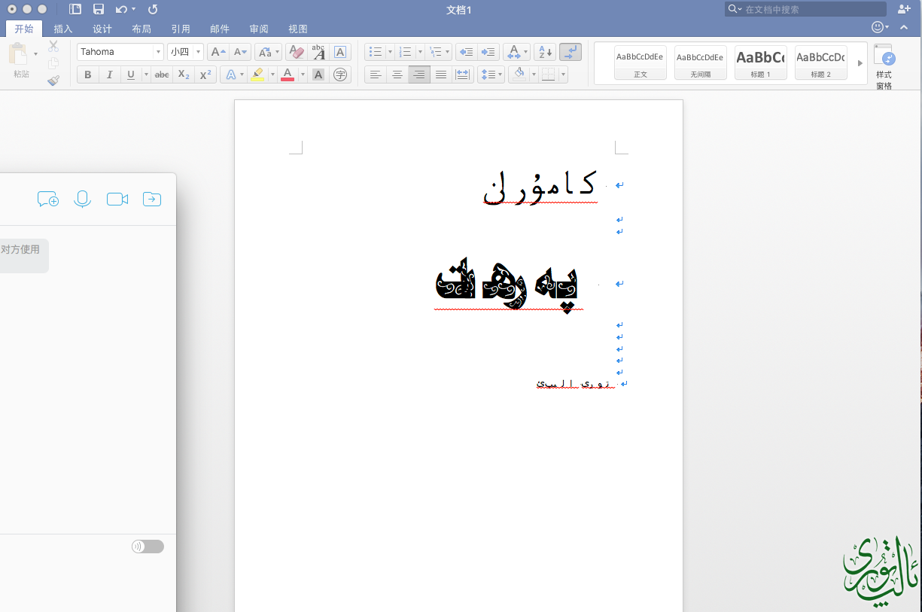Screen dimensions: 922x612
Task: Apply italic formatting to text
Action: [x=109, y=75]
